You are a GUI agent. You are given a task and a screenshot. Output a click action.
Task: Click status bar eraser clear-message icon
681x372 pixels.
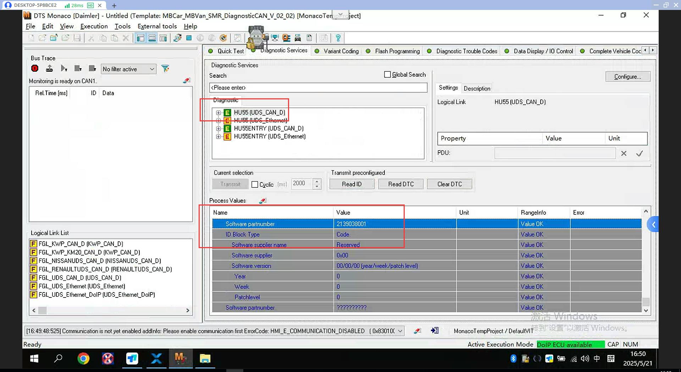coord(417,331)
